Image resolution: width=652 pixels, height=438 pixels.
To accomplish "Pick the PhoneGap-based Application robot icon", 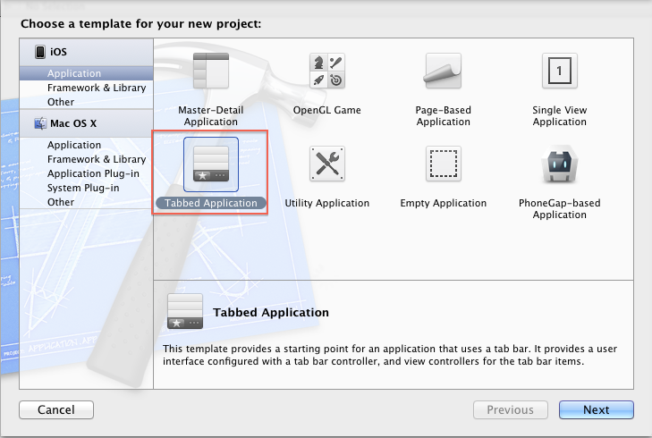I will (560, 164).
